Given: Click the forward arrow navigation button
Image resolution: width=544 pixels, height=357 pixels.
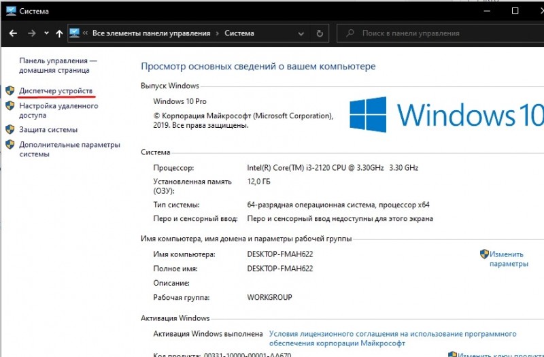Looking at the screenshot, I should point(31,33).
